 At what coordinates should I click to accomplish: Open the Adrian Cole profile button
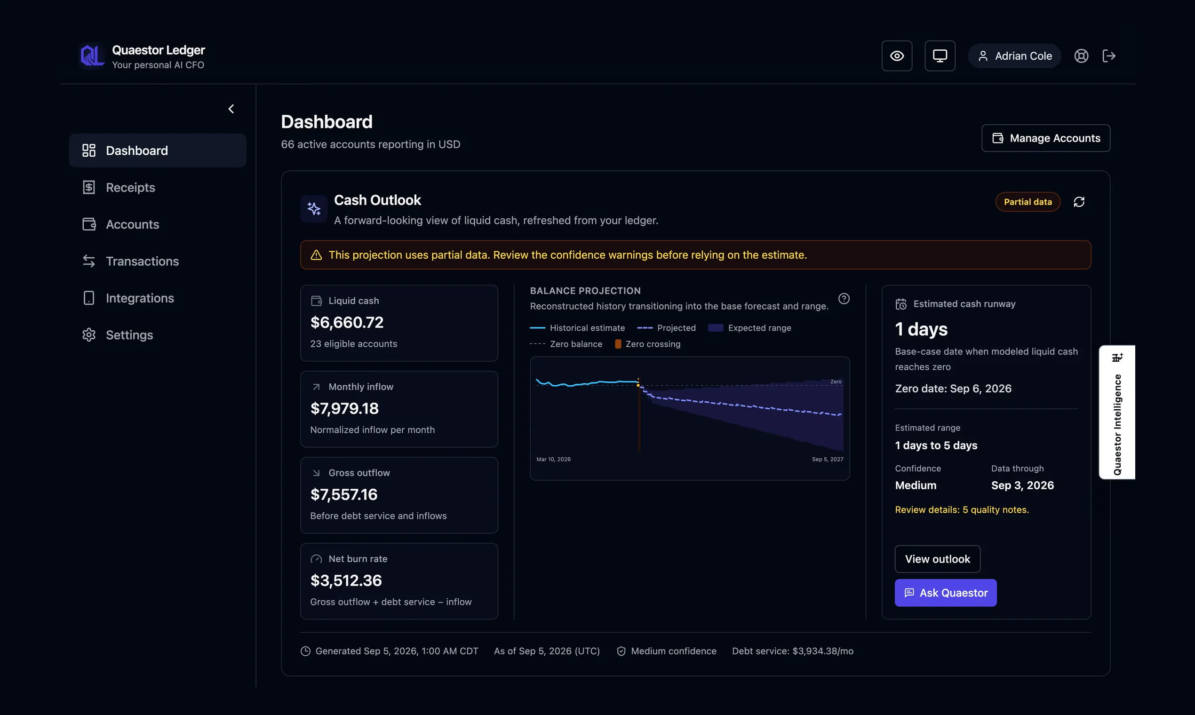1014,56
